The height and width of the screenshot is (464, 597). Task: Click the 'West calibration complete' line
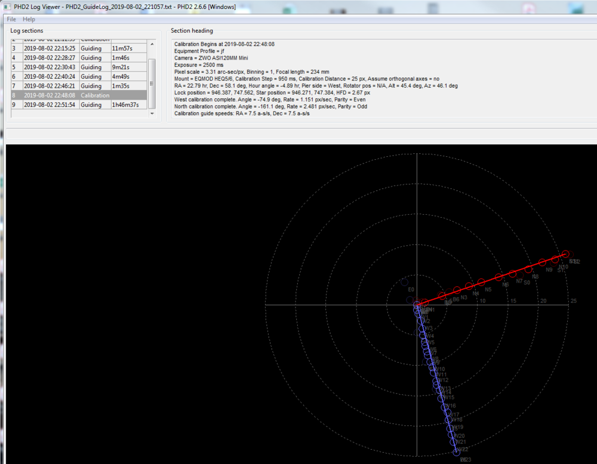coord(270,100)
